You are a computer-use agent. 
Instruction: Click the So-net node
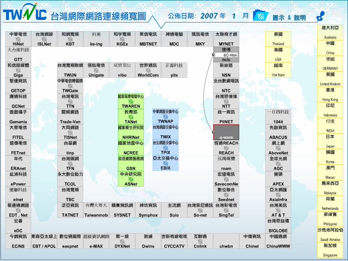[x=200, y=210]
